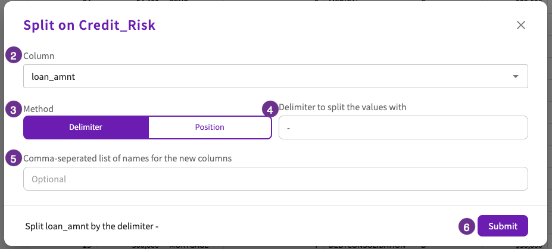
Task: Submit the split operation
Action: (x=503, y=226)
